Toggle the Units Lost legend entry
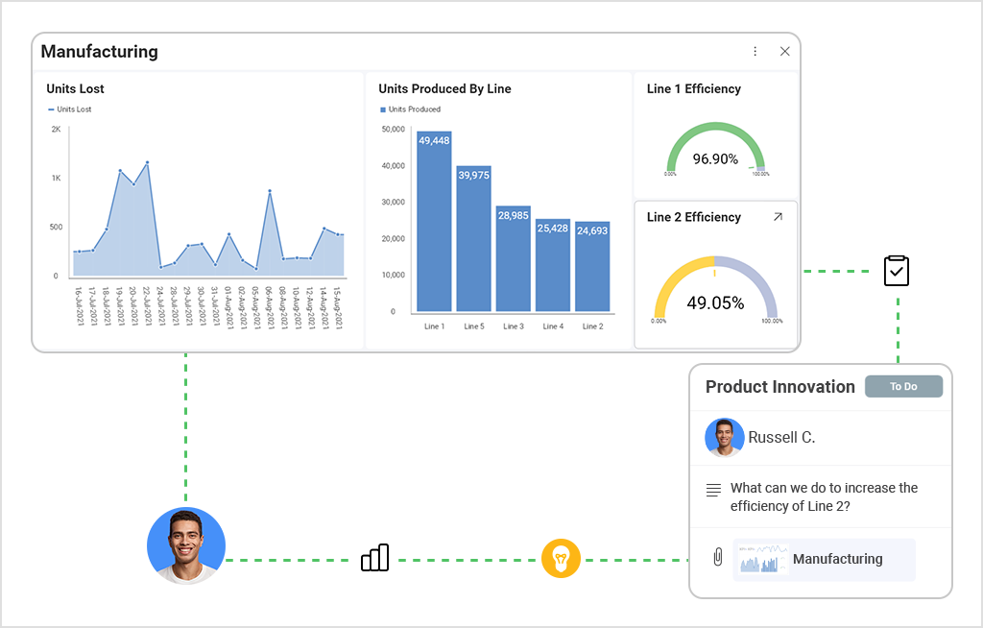 [69, 109]
